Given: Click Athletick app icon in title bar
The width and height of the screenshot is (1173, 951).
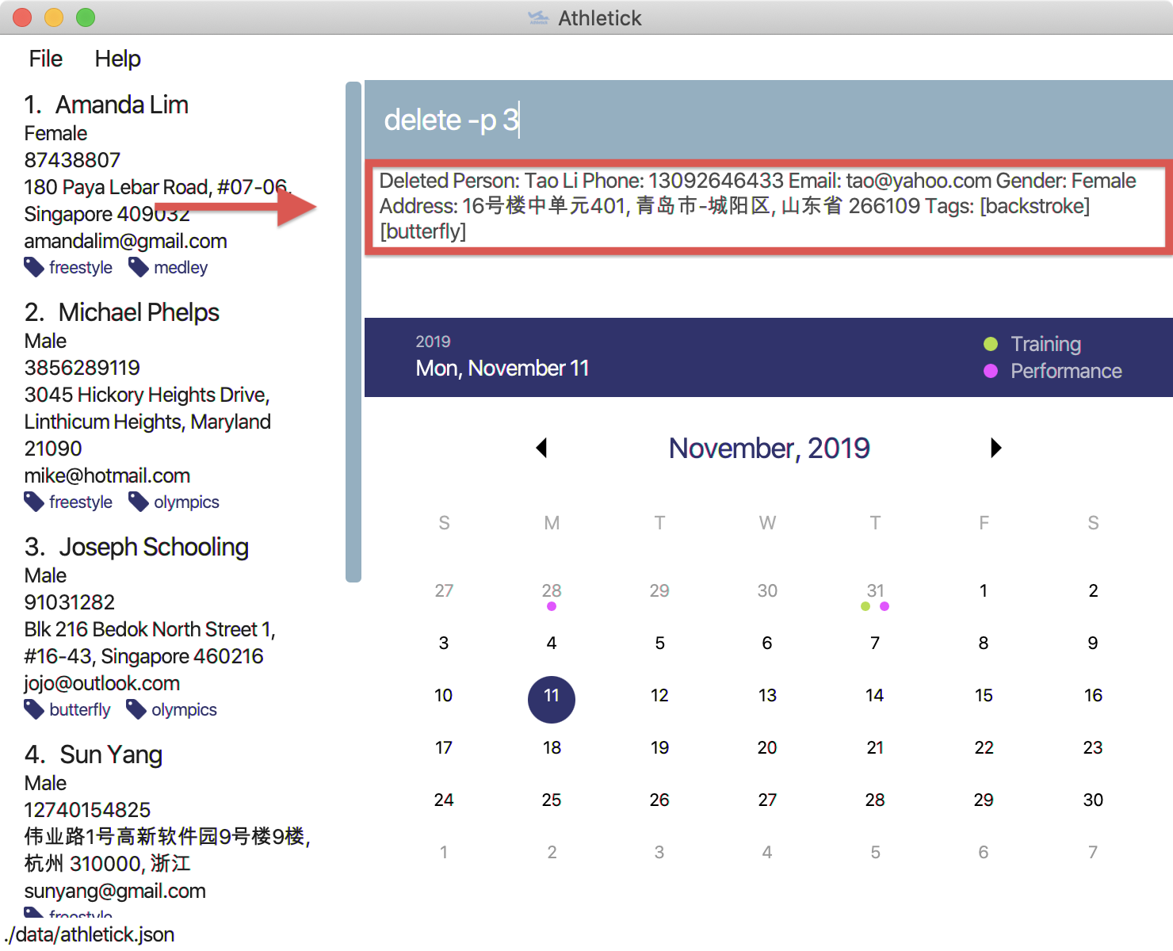Looking at the screenshot, I should [538, 17].
